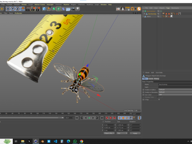Click the Position Y value field

coord(109,128)
